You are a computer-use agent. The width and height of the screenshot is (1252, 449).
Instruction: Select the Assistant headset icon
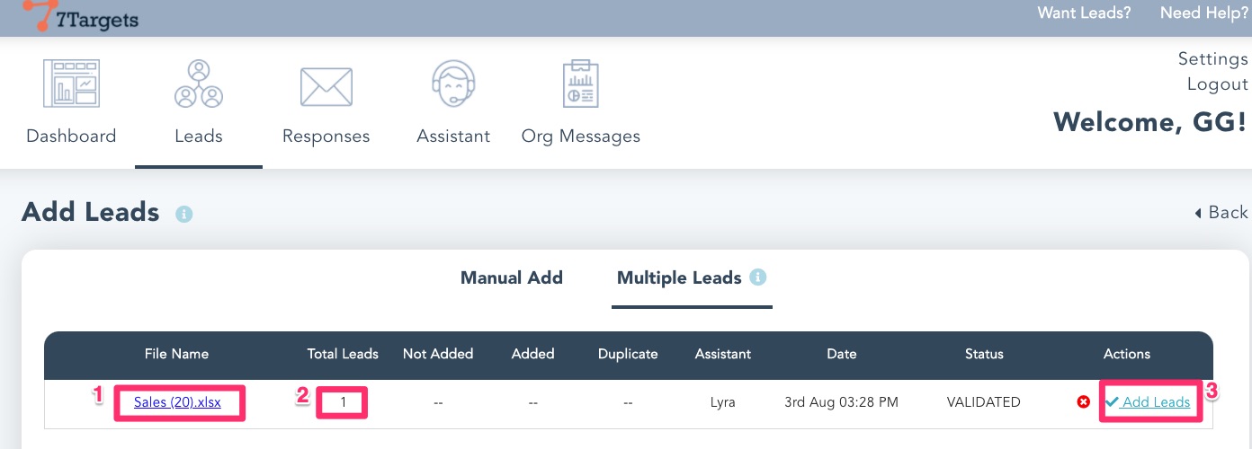pos(453,84)
